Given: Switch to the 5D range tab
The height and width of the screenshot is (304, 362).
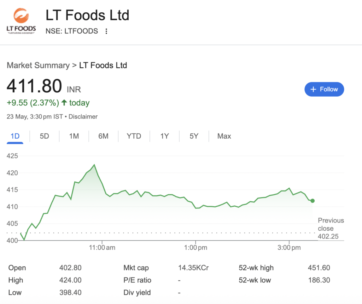Looking at the screenshot, I should tap(44, 136).
